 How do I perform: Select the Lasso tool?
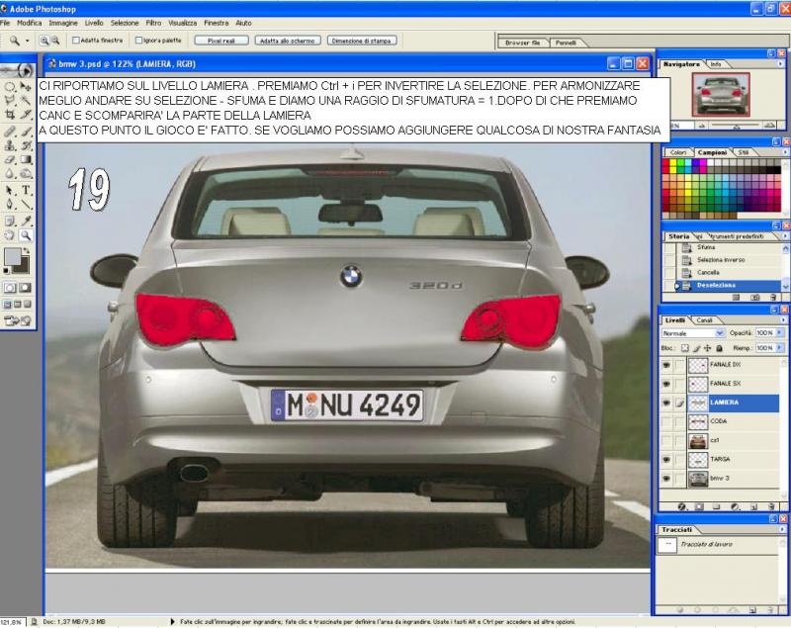10,100
